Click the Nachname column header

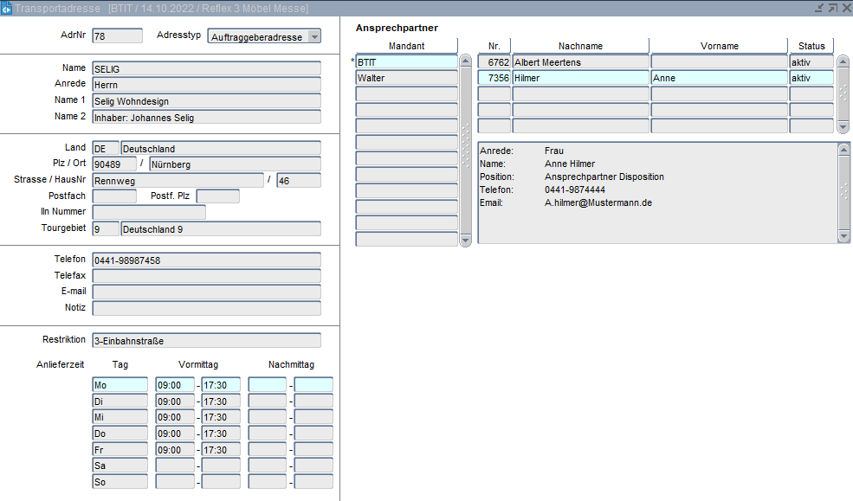579,46
